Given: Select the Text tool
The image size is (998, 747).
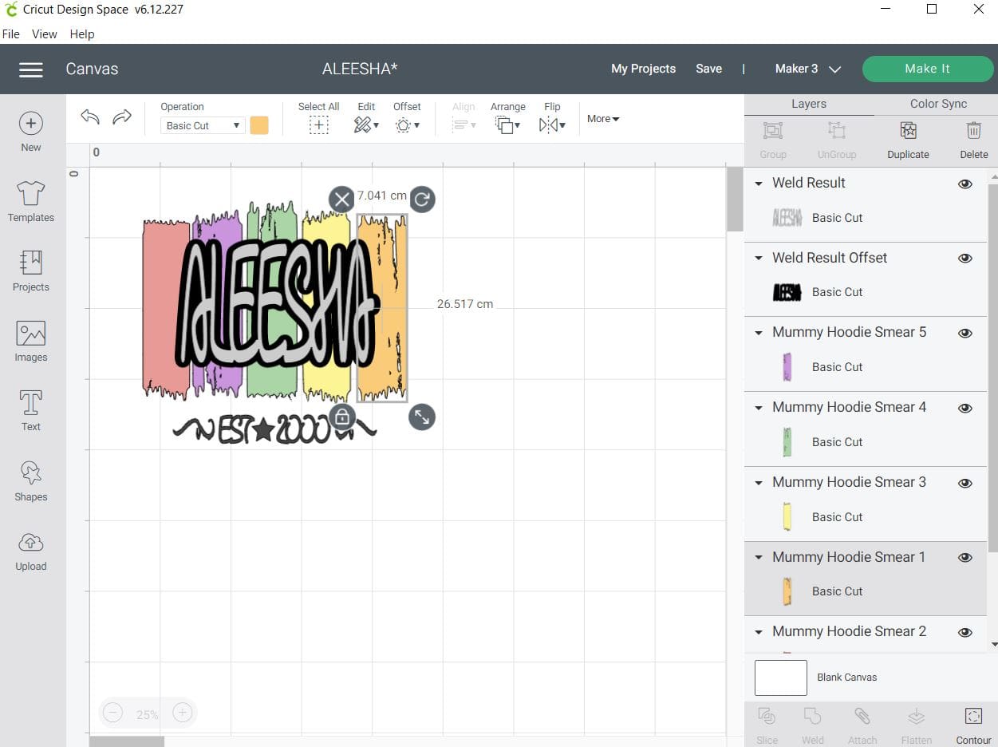Looking at the screenshot, I should pos(31,402).
